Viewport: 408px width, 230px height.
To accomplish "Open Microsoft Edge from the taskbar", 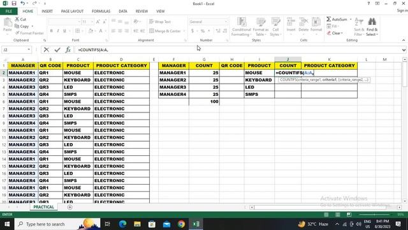I will [122, 224].
